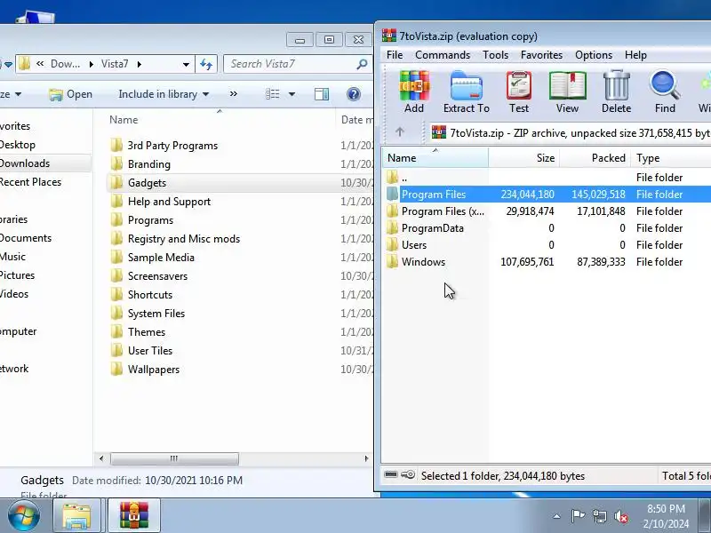Click the Windows folder icon in archive

[392, 261]
